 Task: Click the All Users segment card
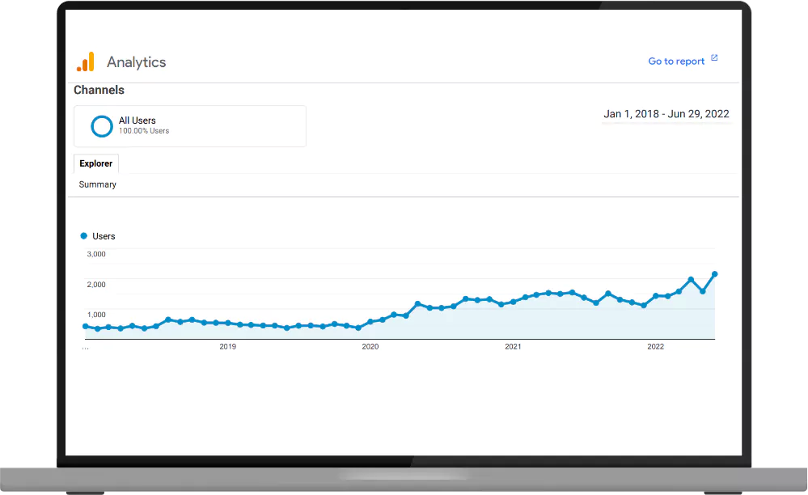tap(189, 126)
